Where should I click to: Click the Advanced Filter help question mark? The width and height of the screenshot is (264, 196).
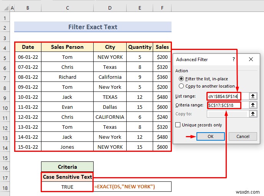pyautogui.click(x=234, y=59)
